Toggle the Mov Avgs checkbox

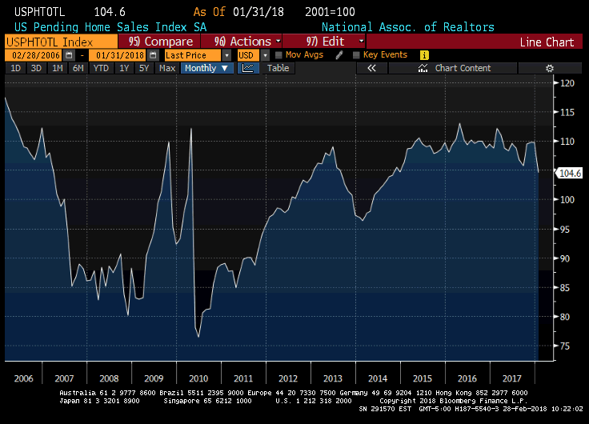click(278, 55)
